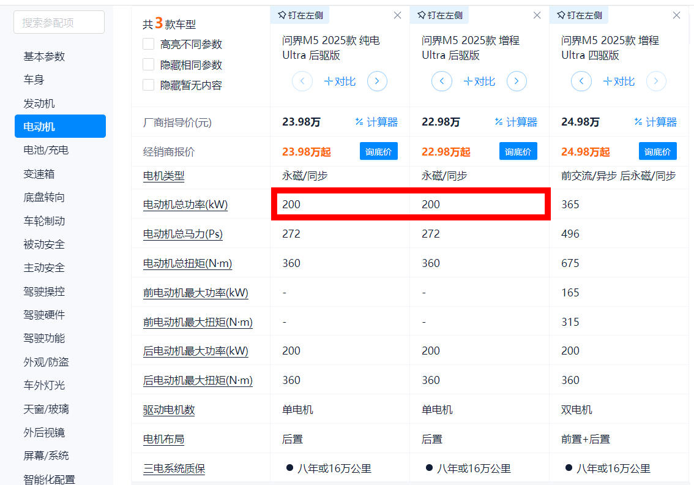694x485 pixels.
Task: Open 前电动机最大功率(kW) parameter explanation
Action: pos(196,292)
